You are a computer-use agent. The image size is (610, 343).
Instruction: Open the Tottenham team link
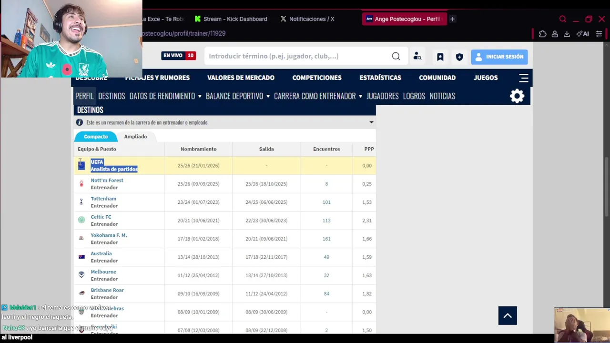tap(103, 199)
